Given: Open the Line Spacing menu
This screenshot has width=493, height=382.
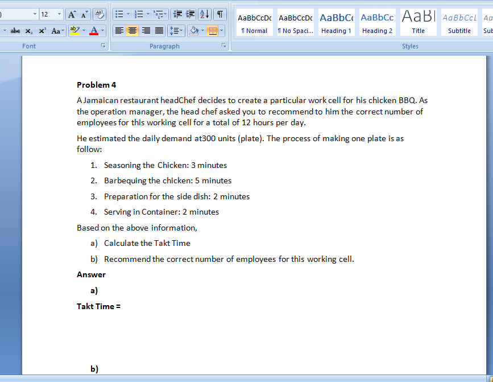Looking at the screenshot, I should pyautogui.click(x=176, y=31).
